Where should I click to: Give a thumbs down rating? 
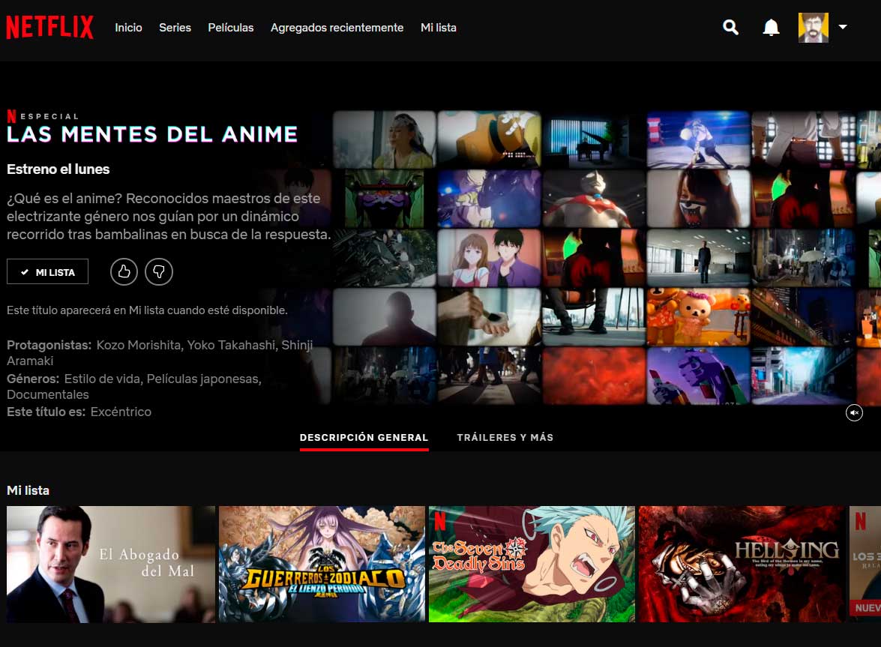159,272
